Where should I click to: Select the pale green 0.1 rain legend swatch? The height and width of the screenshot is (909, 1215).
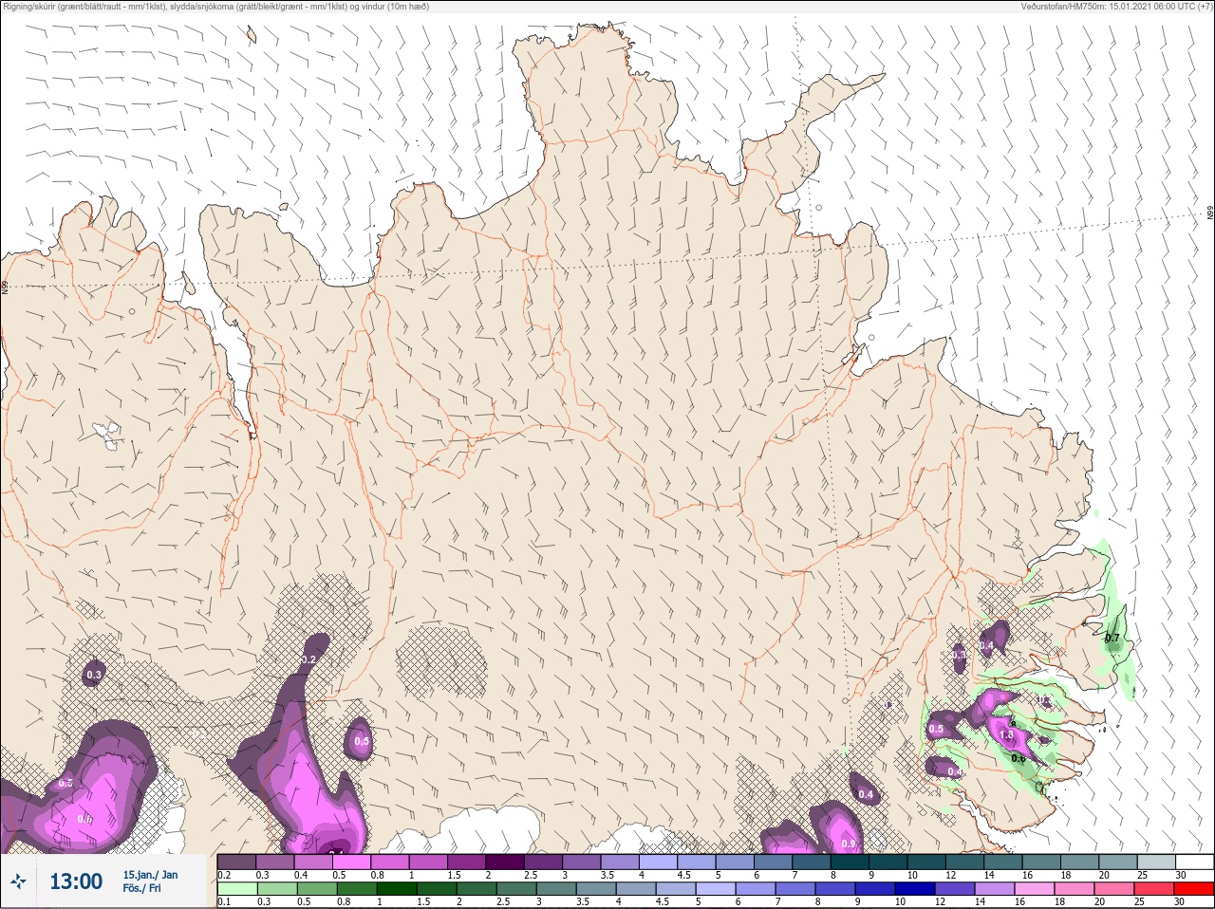pyautogui.click(x=236, y=889)
